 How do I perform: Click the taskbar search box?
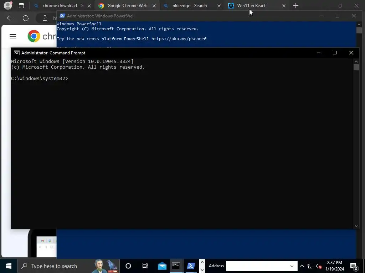tap(68, 266)
